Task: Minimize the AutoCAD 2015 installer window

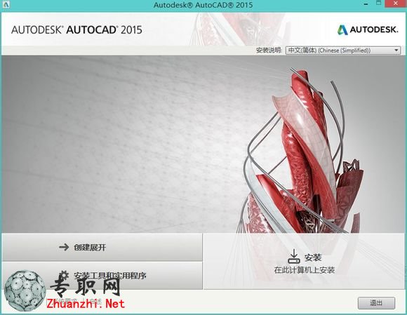Action: pos(366,4)
